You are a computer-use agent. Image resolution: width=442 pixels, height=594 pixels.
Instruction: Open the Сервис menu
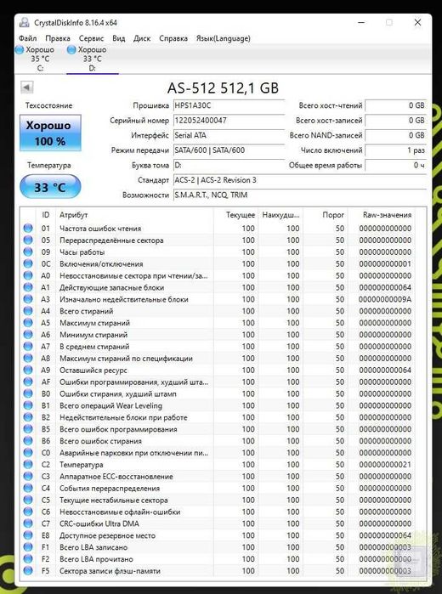pyautogui.click(x=91, y=38)
